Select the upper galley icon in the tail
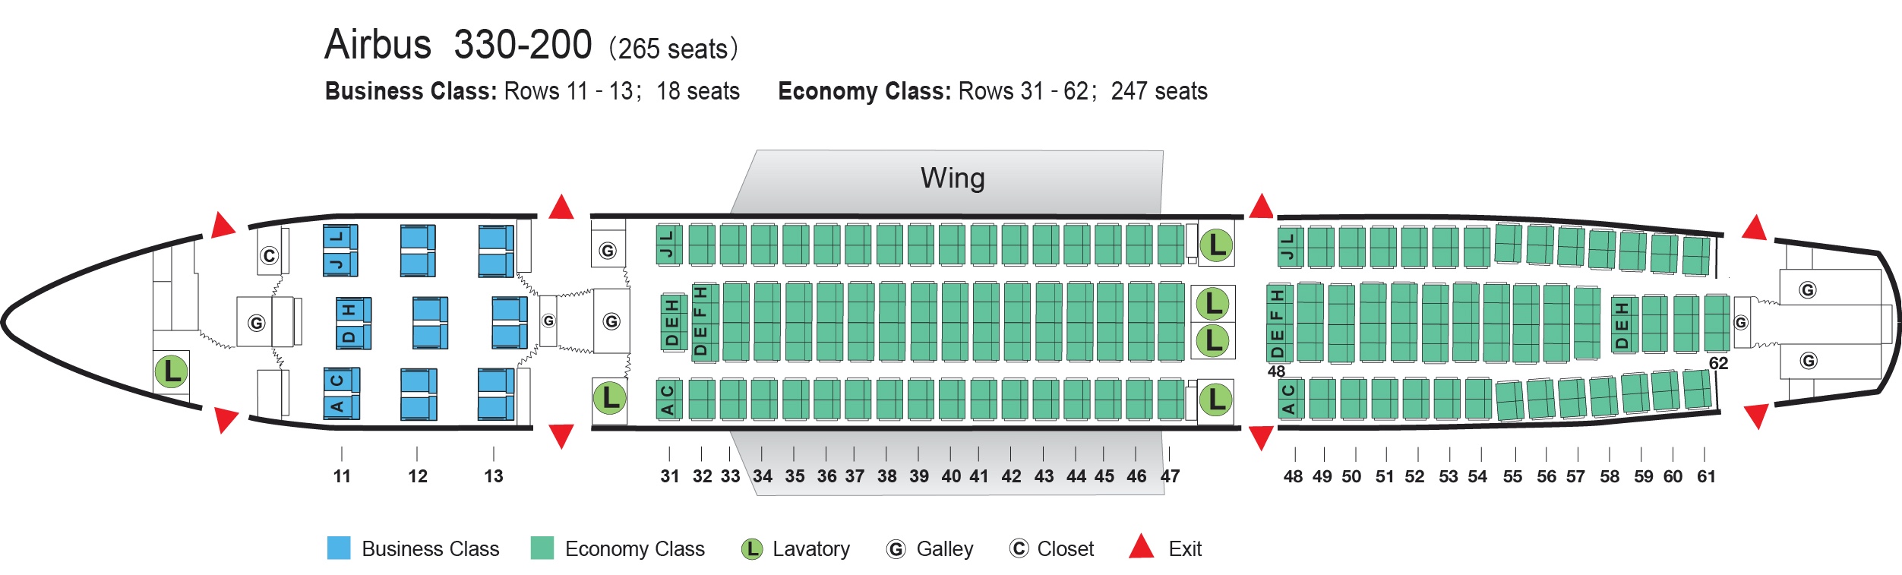 tap(1808, 289)
